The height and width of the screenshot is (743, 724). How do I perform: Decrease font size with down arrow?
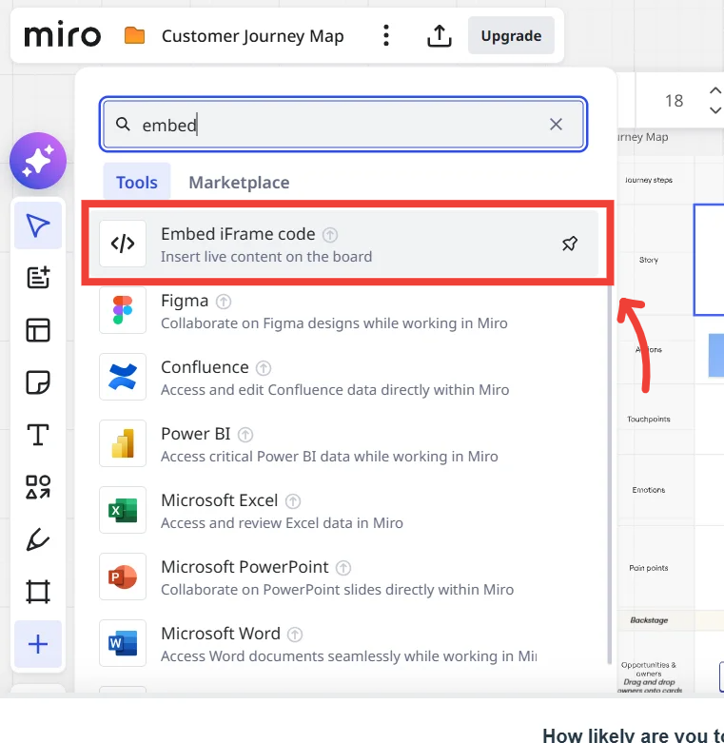tap(715, 110)
